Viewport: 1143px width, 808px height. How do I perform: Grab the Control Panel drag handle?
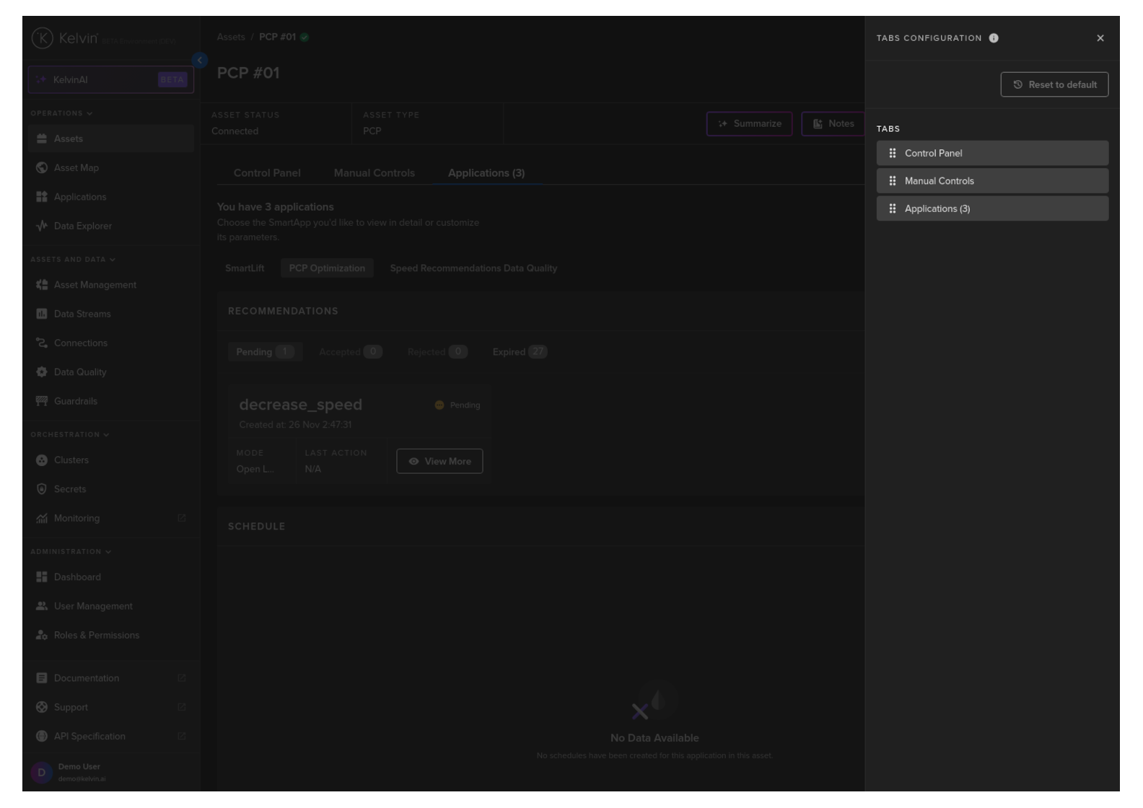(893, 153)
